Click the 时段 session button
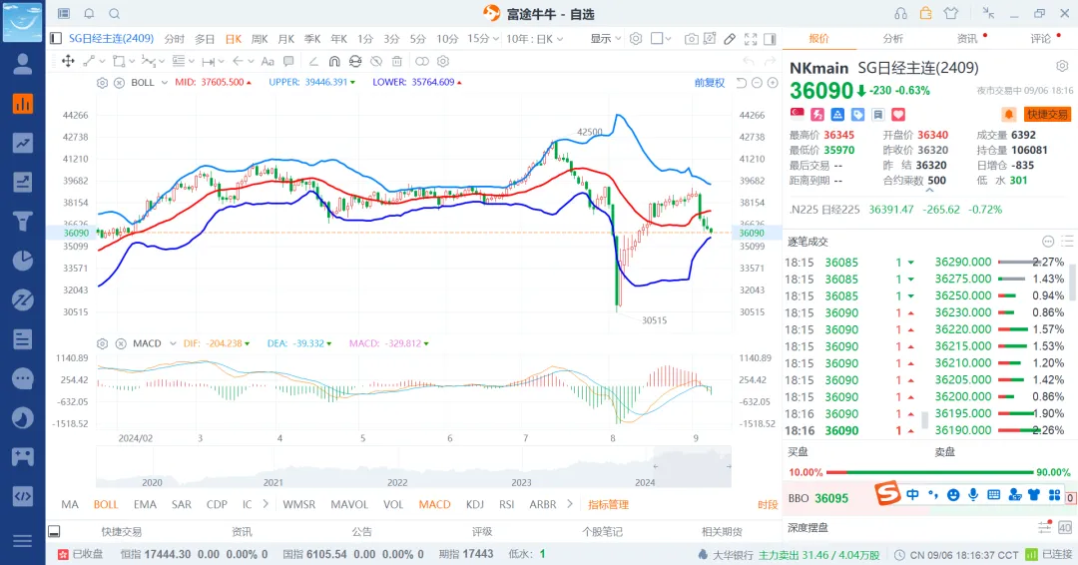The image size is (1078, 565). pyautogui.click(x=768, y=504)
